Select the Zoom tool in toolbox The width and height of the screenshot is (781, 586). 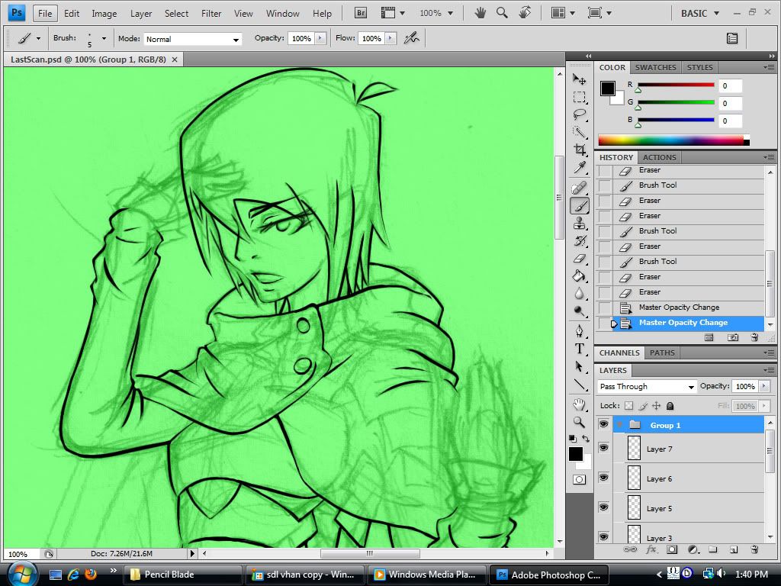580,422
